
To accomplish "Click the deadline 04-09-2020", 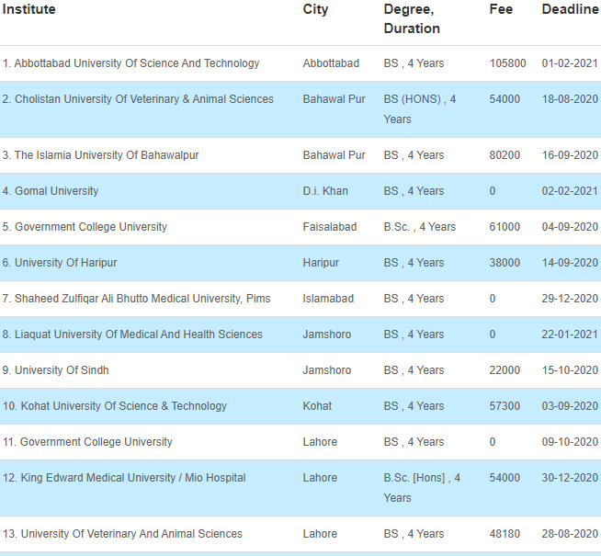I will click(570, 227).
